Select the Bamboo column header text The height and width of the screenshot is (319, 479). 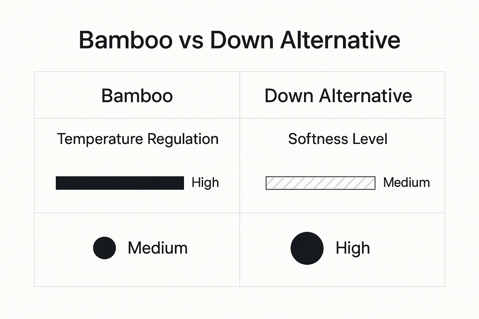pos(137,96)
